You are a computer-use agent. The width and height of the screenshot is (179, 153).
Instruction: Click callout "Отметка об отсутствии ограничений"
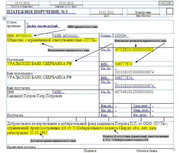(136, 138)
